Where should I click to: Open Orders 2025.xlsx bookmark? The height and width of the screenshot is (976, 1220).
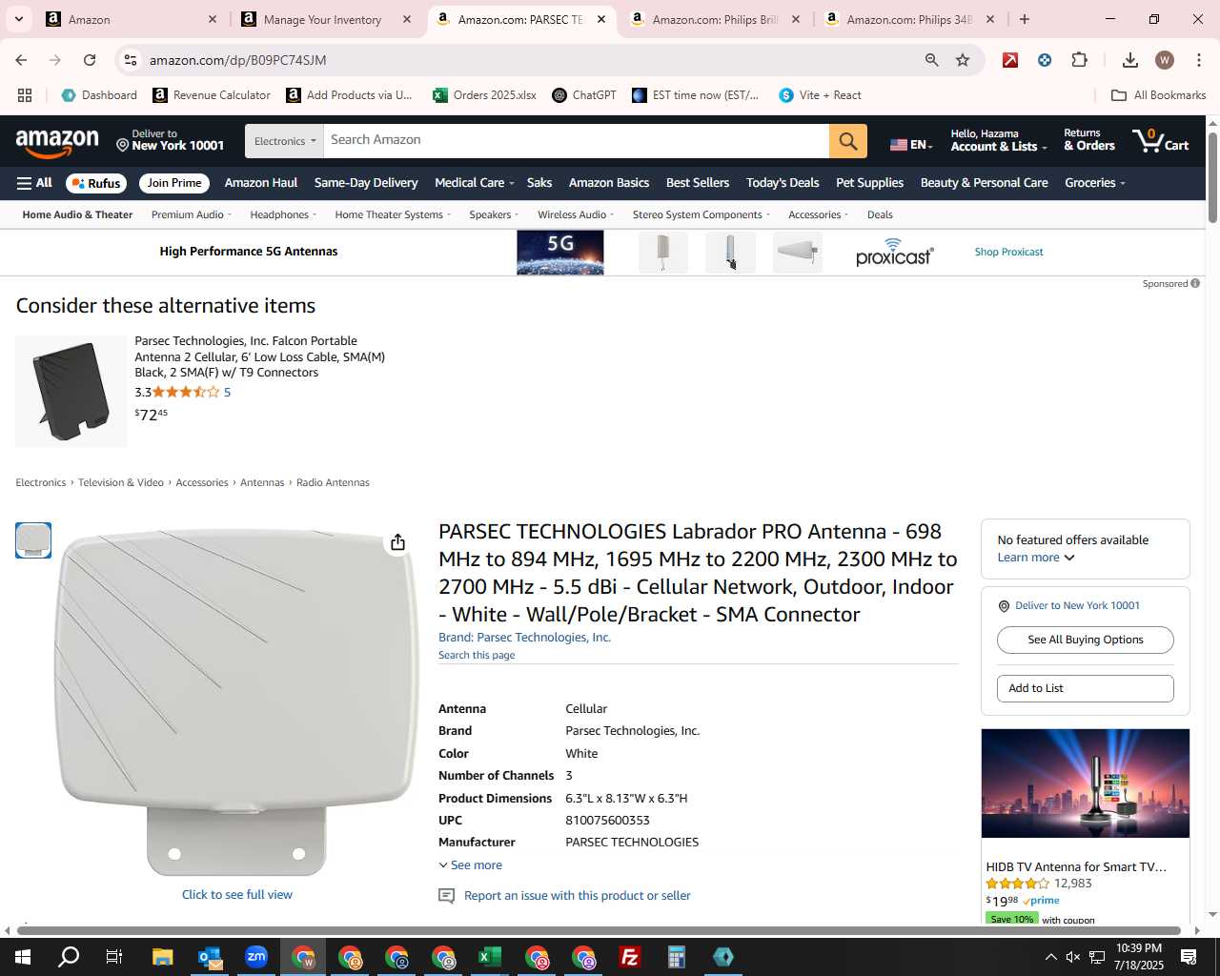[x=484, y=95]
